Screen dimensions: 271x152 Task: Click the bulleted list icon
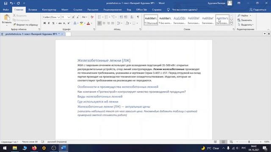[100, 17]
